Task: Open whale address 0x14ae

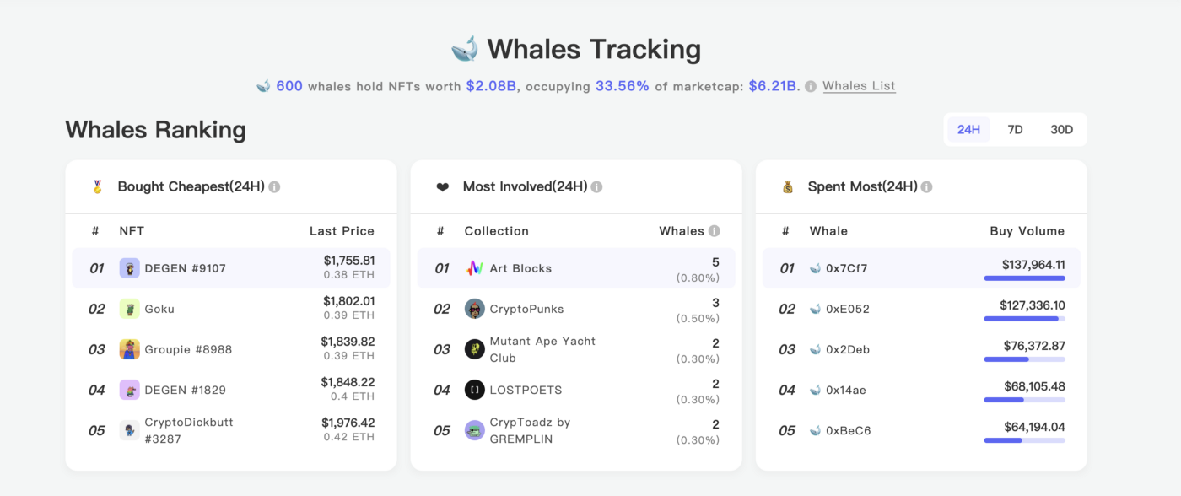Action: pyautogui.click(x=846, y=390)
